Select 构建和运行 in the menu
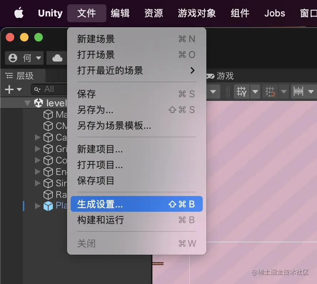Screen dimensions: 317x284 (100, 220)
